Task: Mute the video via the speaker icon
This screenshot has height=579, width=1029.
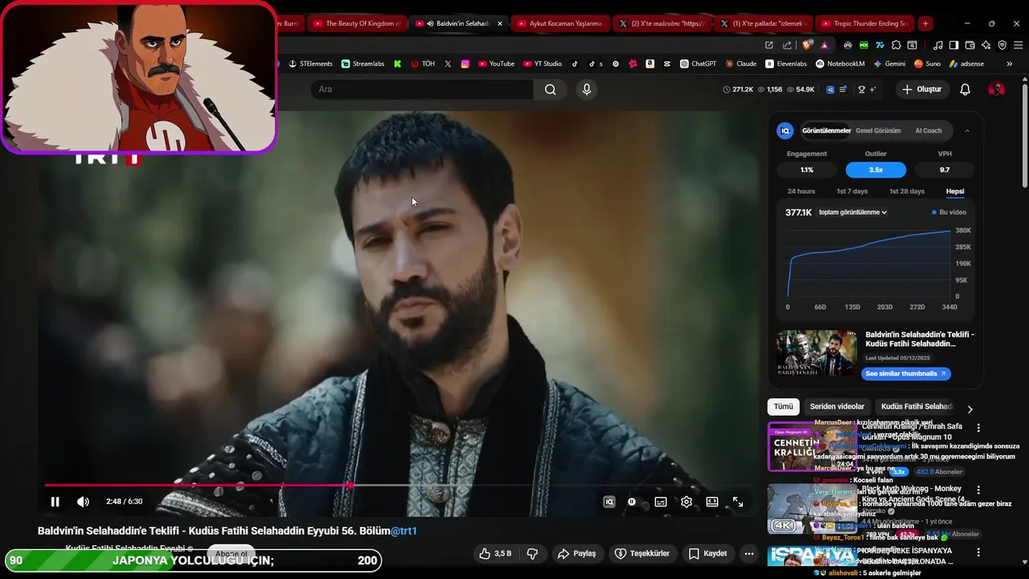Action: point(83,502)
